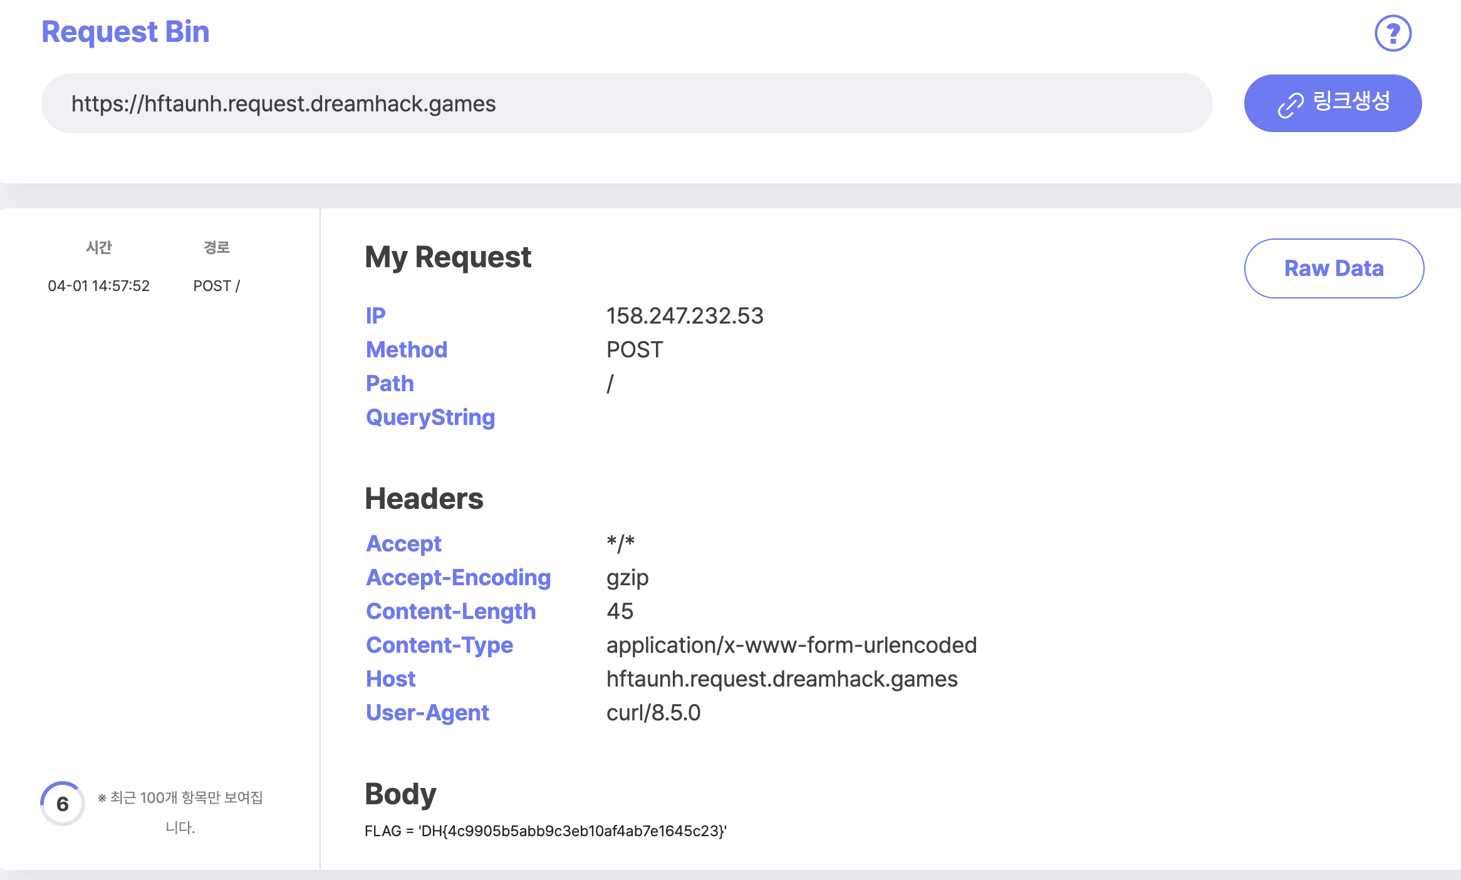
Task: Click the Request Bin title link
Action: point(125,32)
